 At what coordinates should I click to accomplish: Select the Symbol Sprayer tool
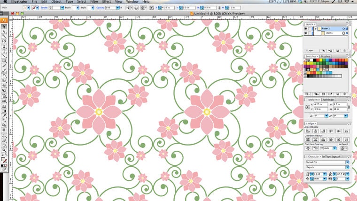[4, 96]
